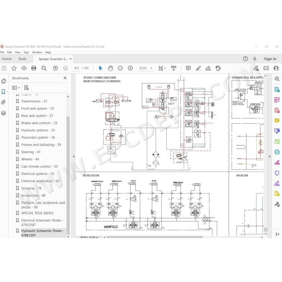Image resolution: width=282 pixels, height=282 pixels.
Task: Open fit page options icon
Action: click(x=162, y=68)
